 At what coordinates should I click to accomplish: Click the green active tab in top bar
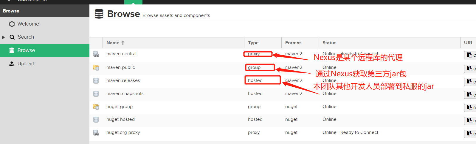click(x=133, y=2)
